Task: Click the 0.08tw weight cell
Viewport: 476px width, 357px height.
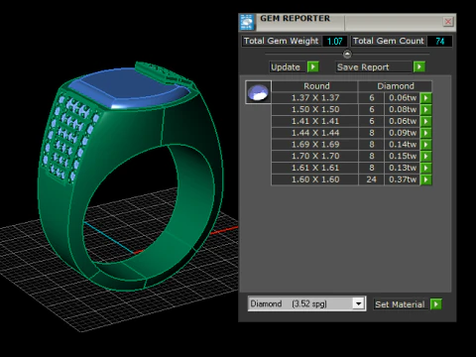Action: pyautogui.click(x=403, y=109)
